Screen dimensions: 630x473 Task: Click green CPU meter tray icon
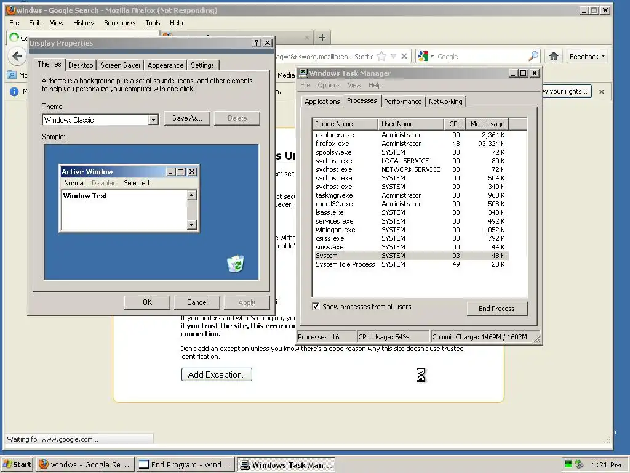pyautogui.click(x=568, y=464)
